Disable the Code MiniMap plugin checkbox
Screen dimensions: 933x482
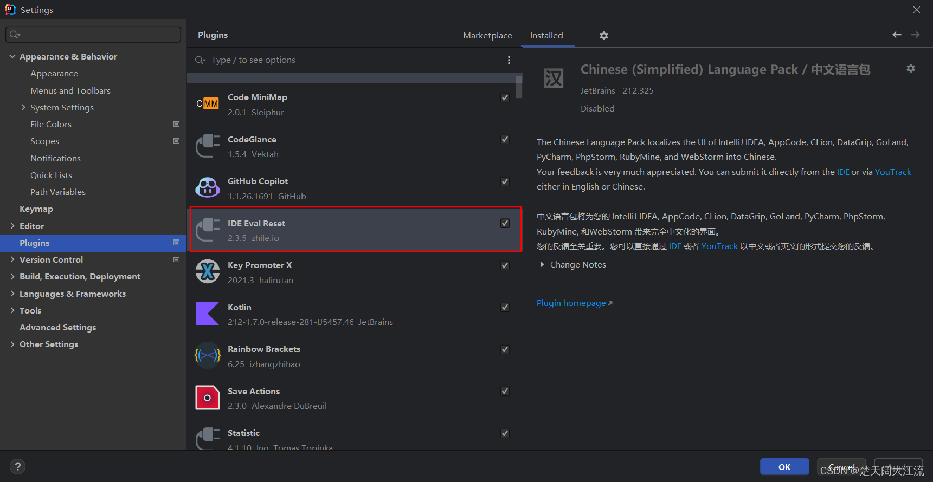click(505, 97)
